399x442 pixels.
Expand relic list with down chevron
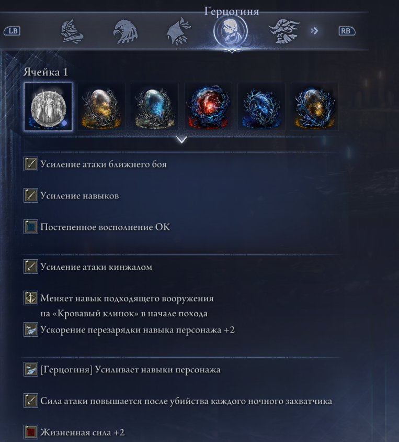181,139
